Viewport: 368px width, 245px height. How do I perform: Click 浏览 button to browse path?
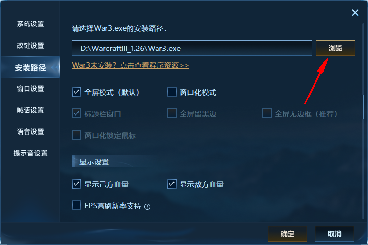tap(336, 48)
